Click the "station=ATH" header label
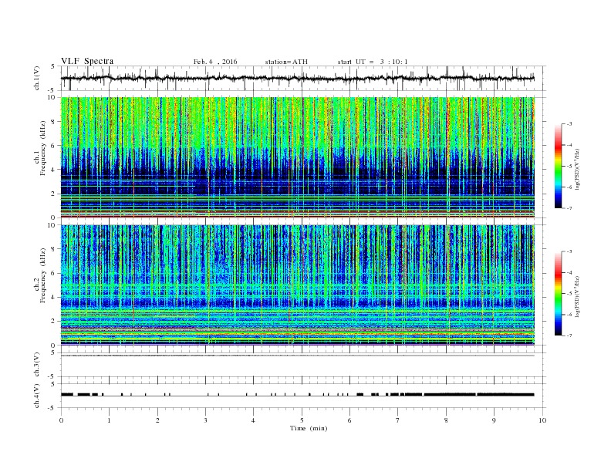The height and width of the screenshot is (472, 611). (x=286, y=62)
